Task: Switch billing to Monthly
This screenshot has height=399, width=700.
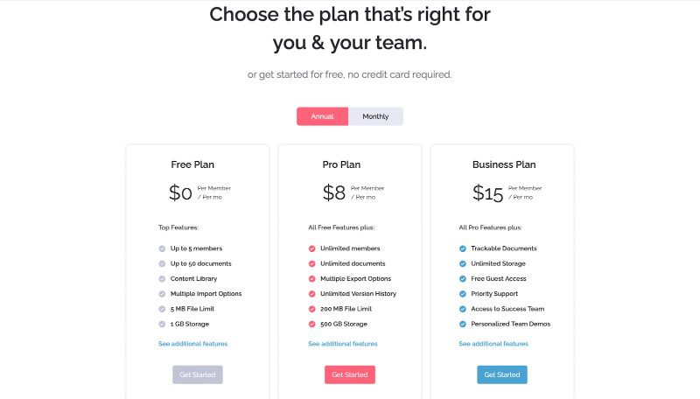Action: point(375,116)
